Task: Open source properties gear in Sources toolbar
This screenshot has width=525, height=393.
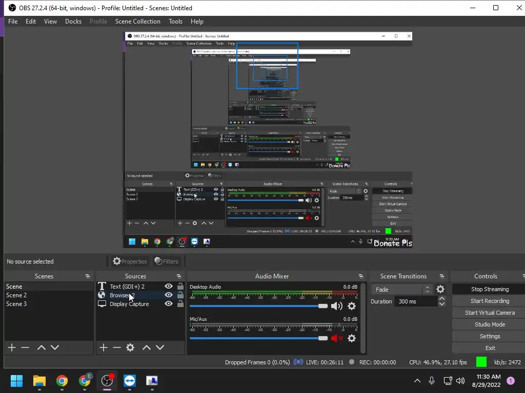Action: click(x=130, y=347)
